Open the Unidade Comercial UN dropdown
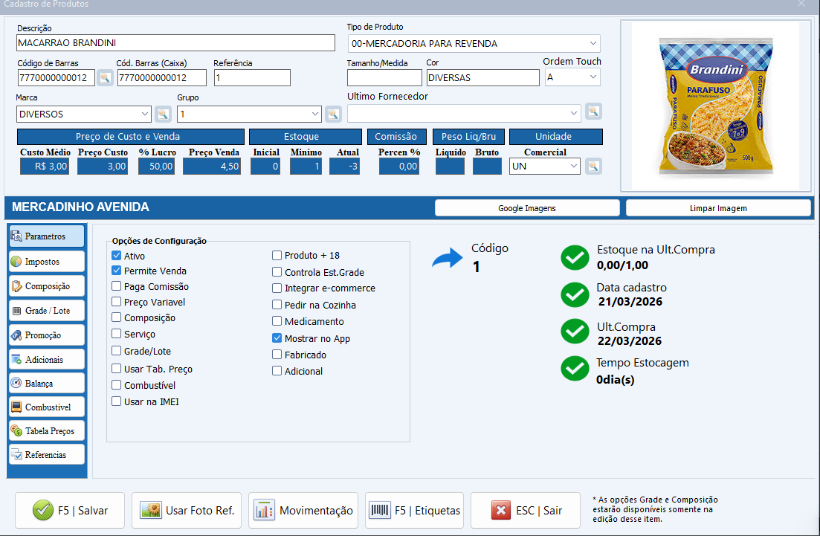 pyautogui.click(x=574, y=167)
